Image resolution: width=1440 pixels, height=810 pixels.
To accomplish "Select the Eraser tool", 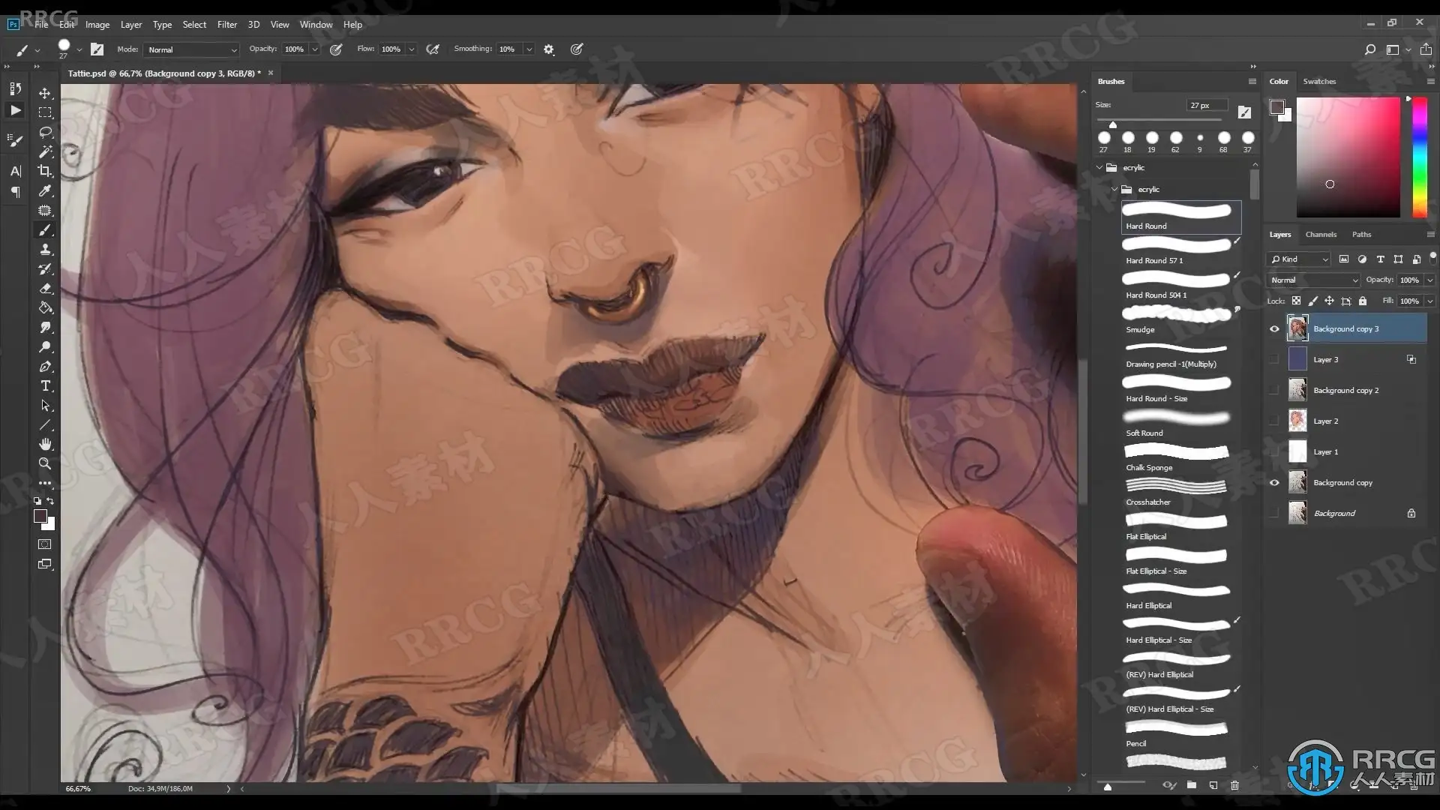I will tap(45, 289).
